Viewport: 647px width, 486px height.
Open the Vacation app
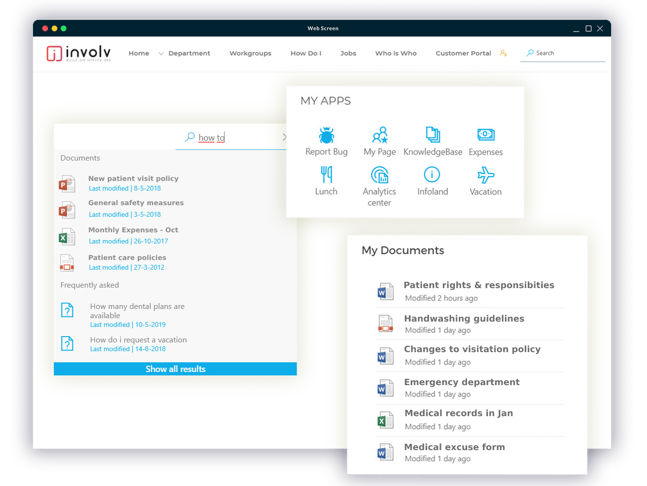tap(485, 180)
